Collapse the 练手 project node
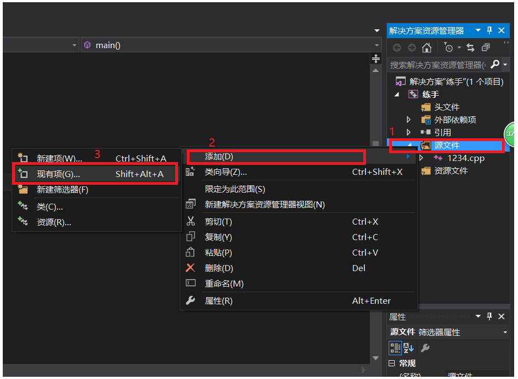Viewport: 518px width, 379px height. (x=397, y=95)
